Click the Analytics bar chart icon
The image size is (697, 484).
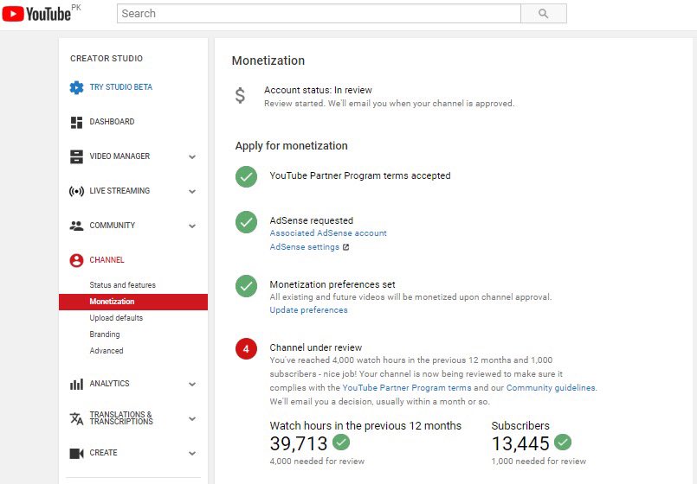(76, 384)
